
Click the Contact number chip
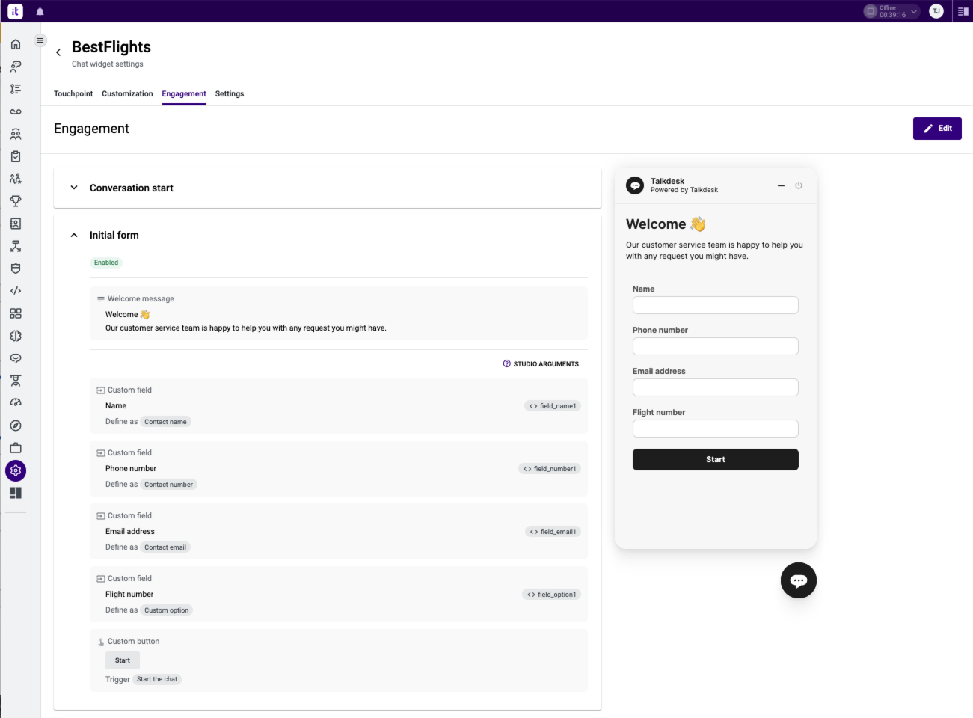pos(169,485)
